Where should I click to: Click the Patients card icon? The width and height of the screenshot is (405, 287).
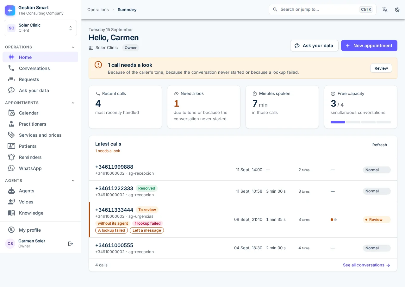point(11,146)
